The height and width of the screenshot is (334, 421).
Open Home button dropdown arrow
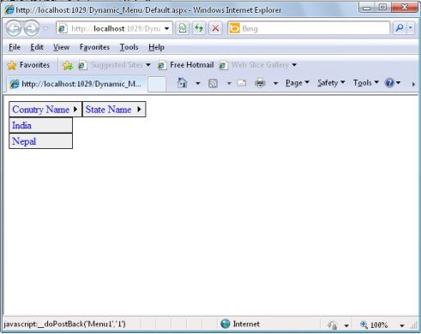coord(198,83)
